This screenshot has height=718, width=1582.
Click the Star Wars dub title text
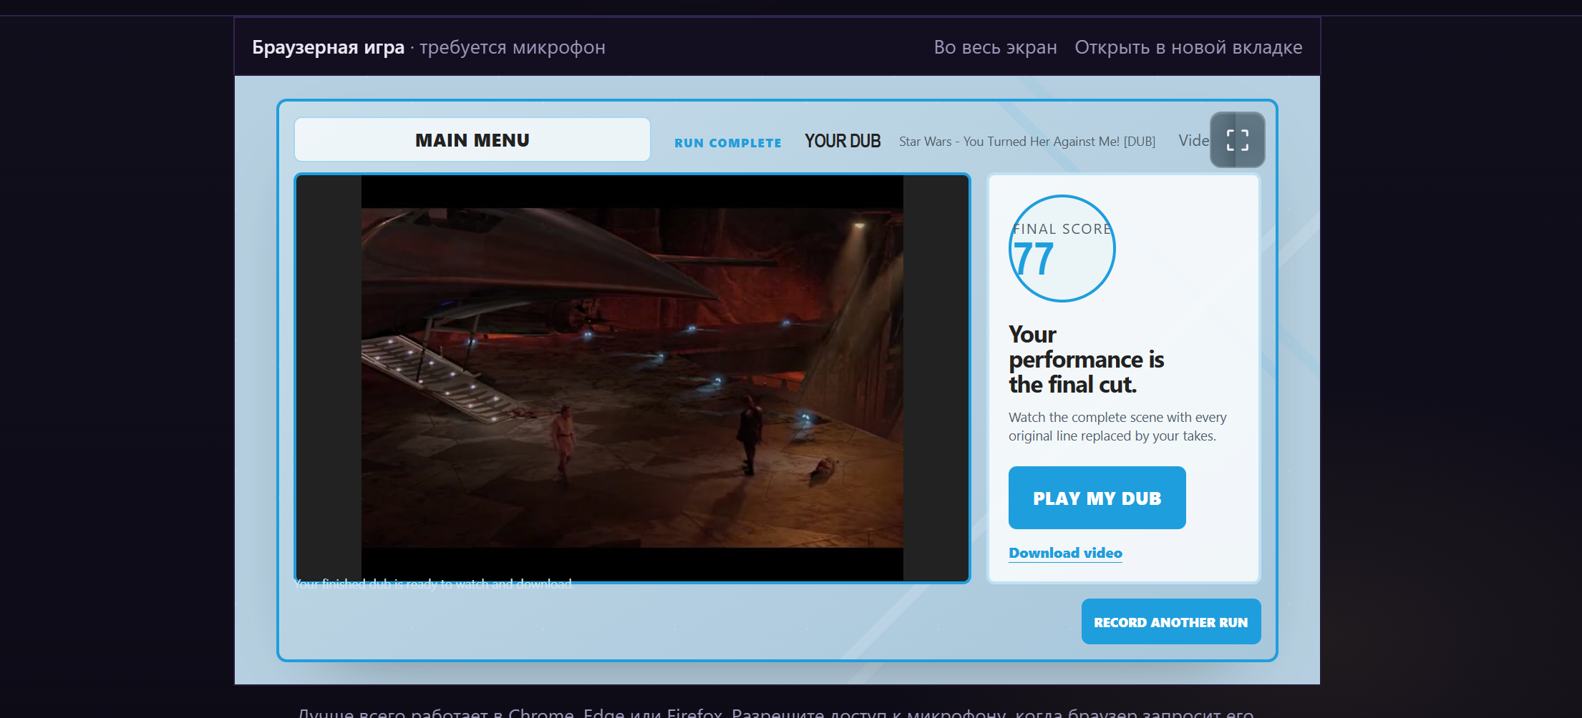(1027, 142)
